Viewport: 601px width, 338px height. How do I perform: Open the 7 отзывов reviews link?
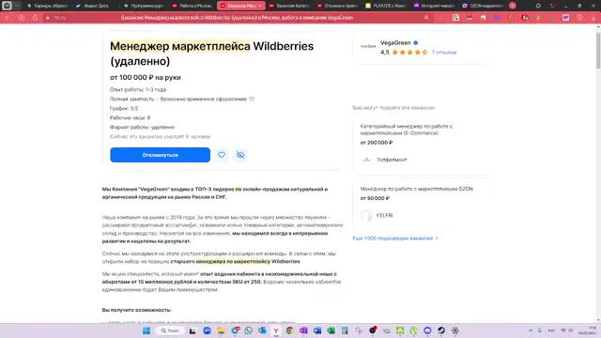444,53
